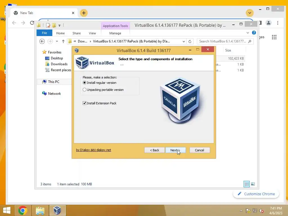Expand the Explorer ribbon chevron
Viewport: 288px width, 216px height.
(247, 33)
